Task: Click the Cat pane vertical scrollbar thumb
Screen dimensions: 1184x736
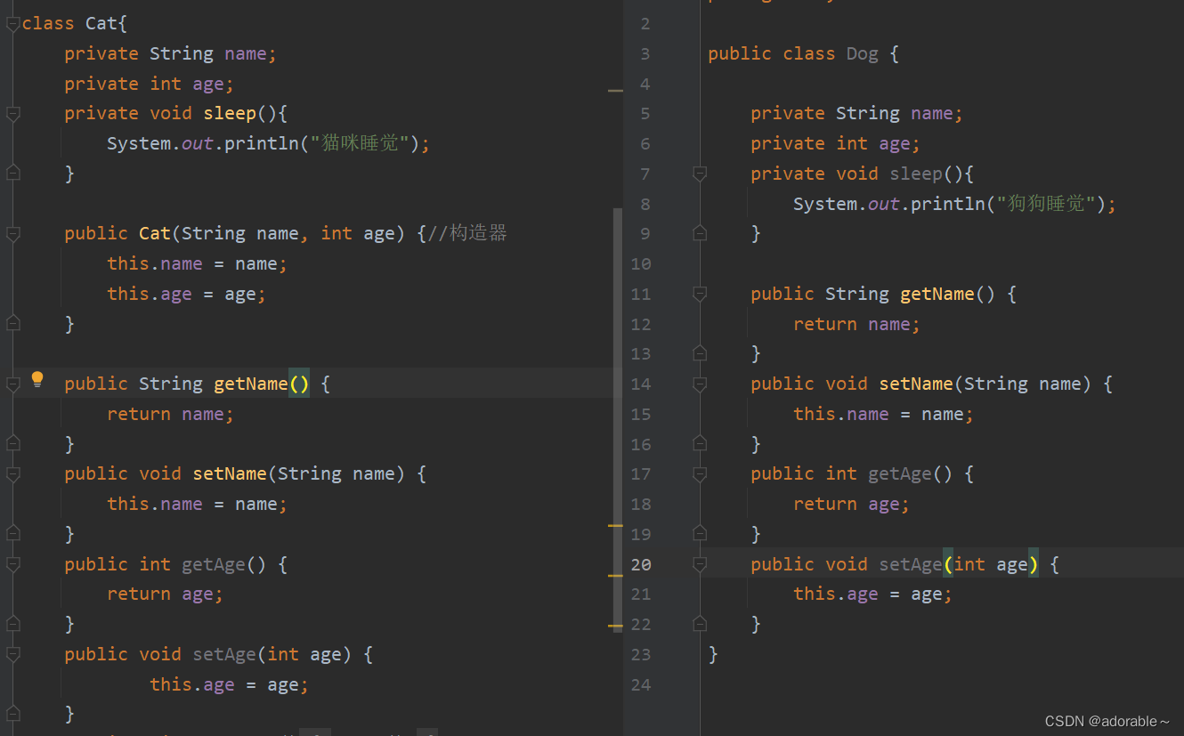Action: click(618, 418)
